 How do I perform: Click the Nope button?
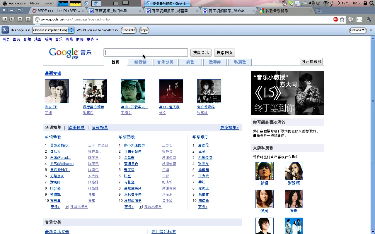pos(144,30)
